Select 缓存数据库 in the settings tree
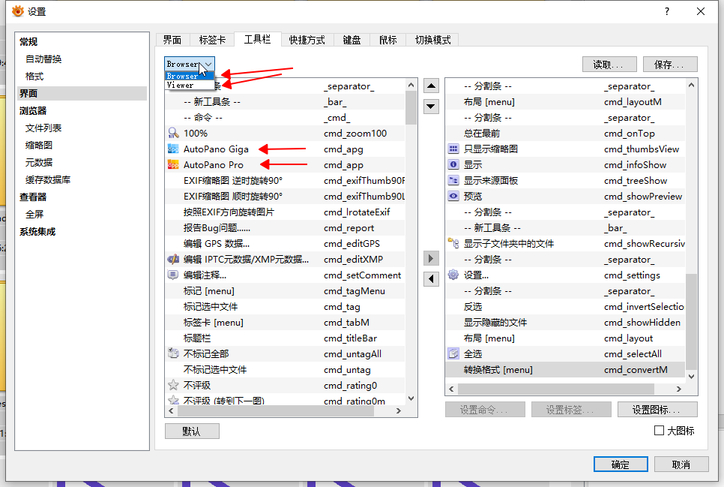 [48, 179]
